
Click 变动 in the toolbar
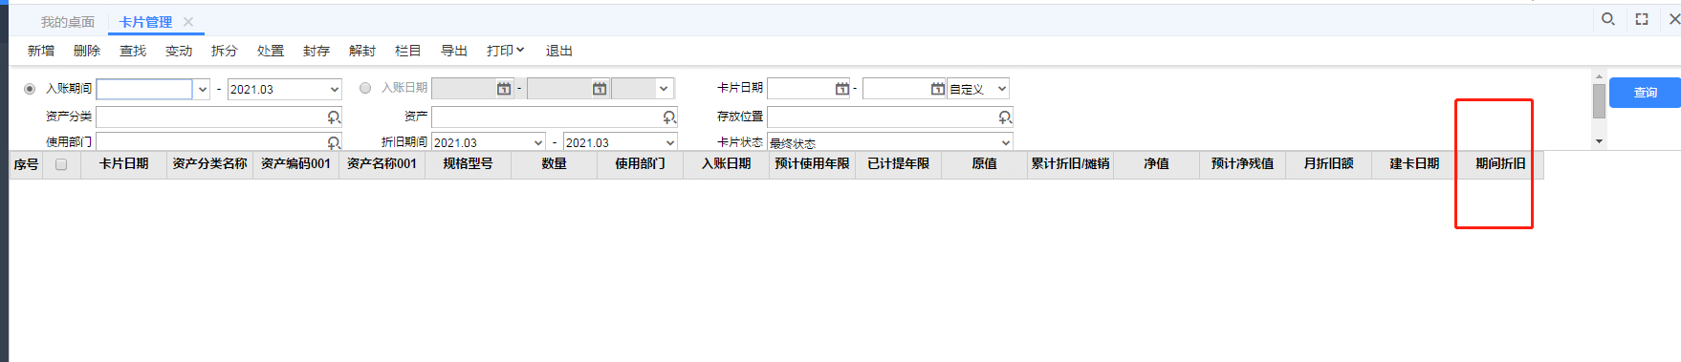(179, 51)
